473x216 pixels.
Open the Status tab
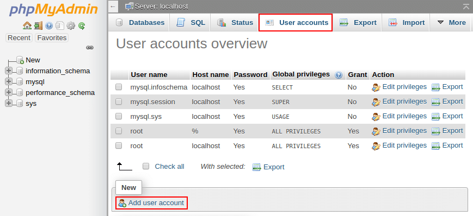[235, 23]
